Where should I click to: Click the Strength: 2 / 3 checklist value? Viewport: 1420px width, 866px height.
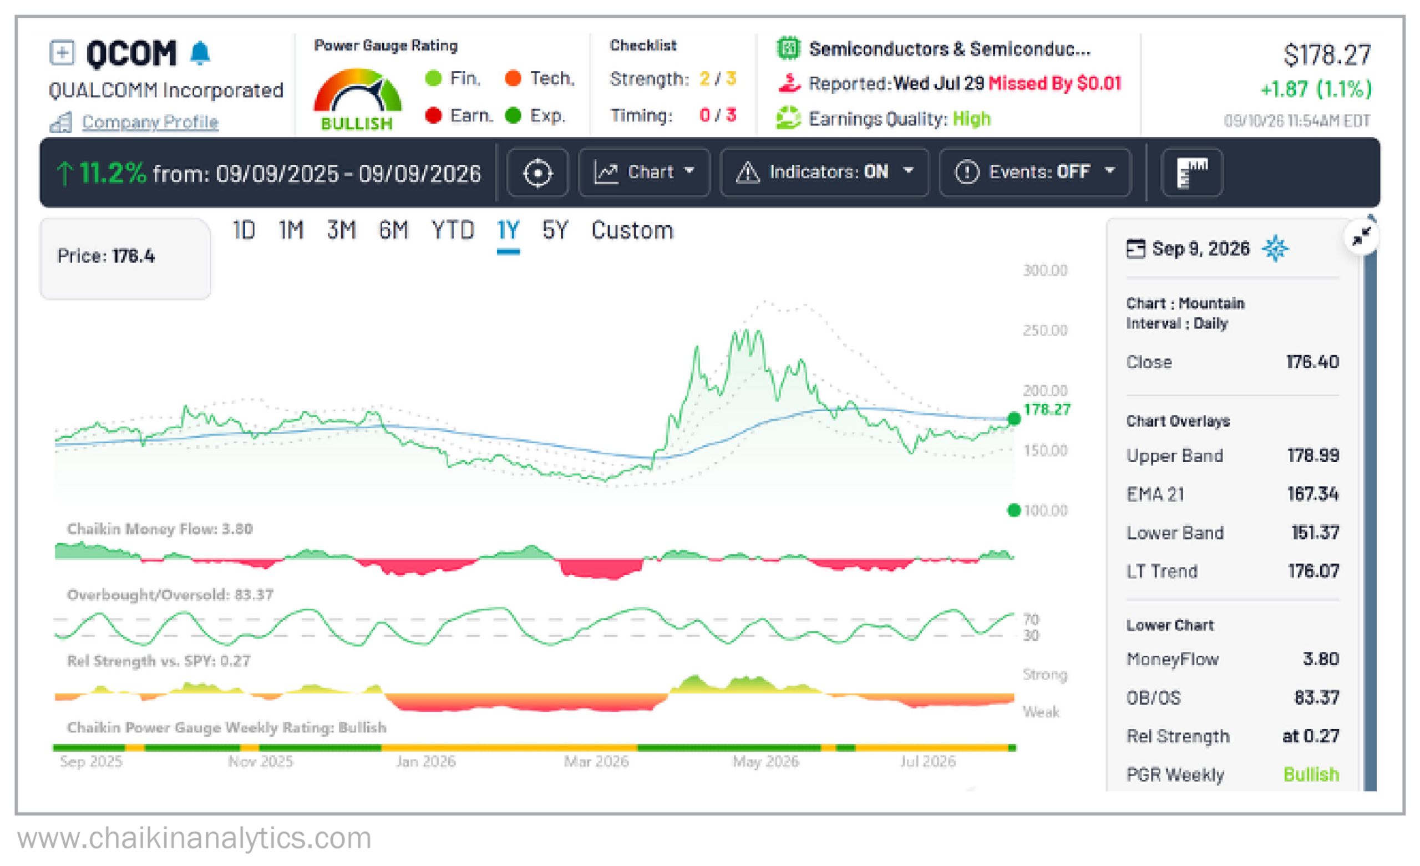pos(718,78)
